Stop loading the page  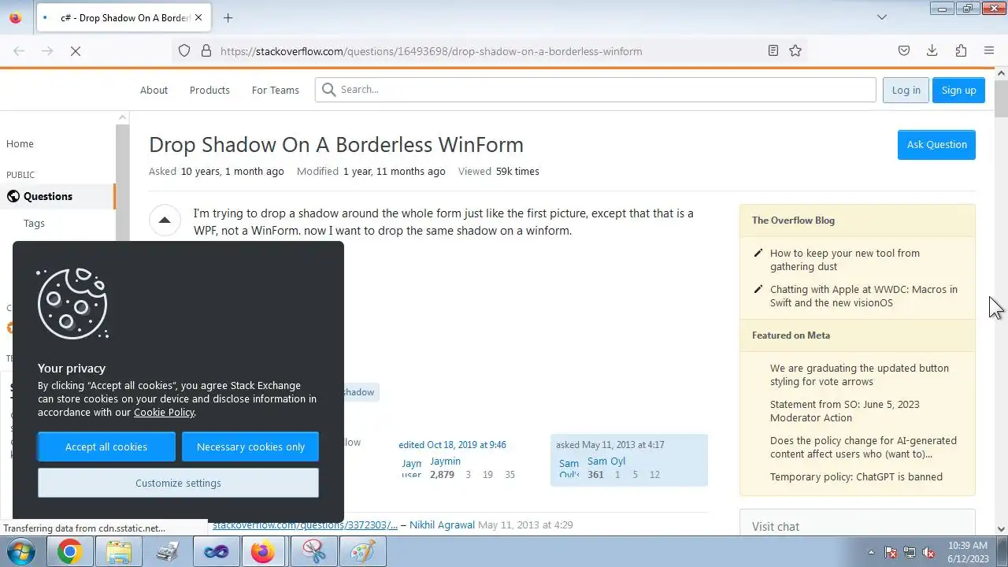[x=76, y=51]
